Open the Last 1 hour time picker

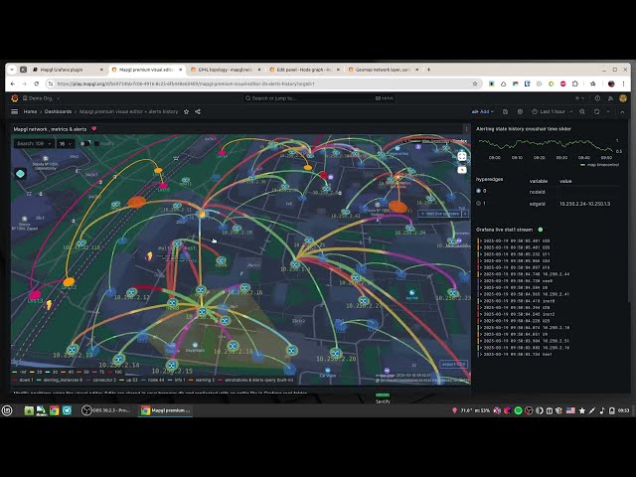(553, 111)
